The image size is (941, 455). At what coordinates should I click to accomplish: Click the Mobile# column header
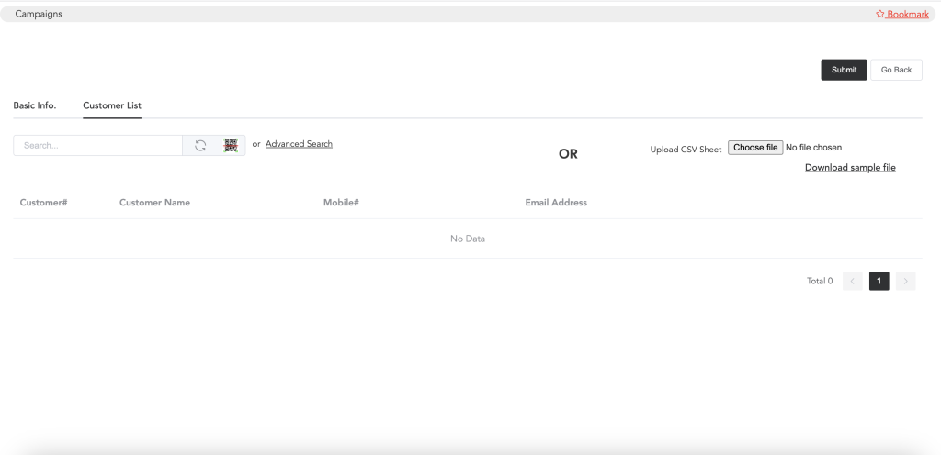pos(341,203)
